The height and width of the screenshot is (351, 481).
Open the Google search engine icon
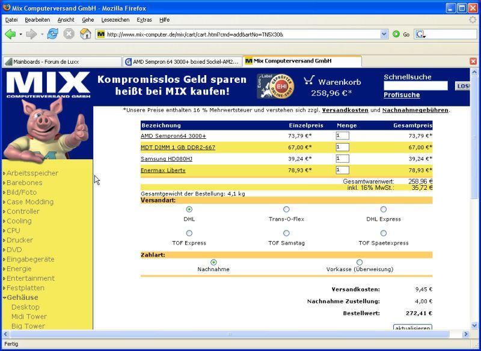click(420, 34)
